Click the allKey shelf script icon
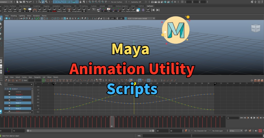 tap(148, 10)
